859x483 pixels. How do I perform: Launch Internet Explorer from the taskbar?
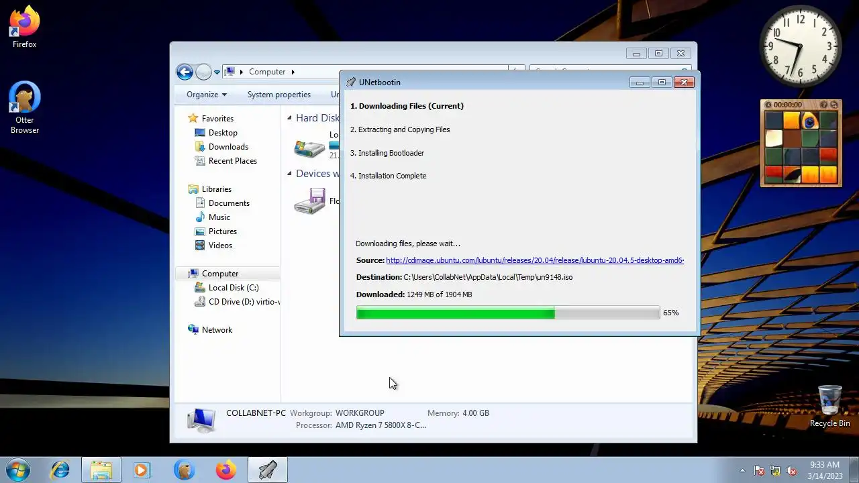coord(60,470)
